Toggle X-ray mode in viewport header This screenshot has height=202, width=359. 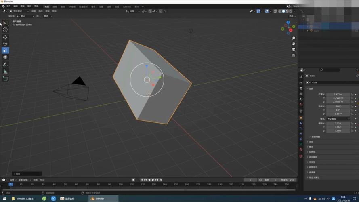click(275, 11)
